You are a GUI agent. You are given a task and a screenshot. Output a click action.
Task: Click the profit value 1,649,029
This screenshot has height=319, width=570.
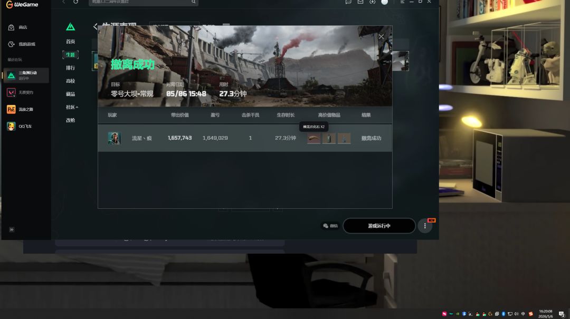coord(215,138)
